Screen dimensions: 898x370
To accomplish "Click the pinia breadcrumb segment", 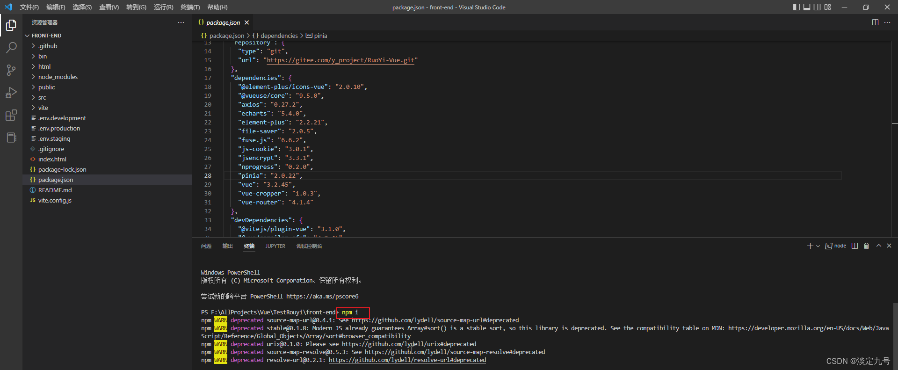I will pyautogui.click(x=317, y=36).
